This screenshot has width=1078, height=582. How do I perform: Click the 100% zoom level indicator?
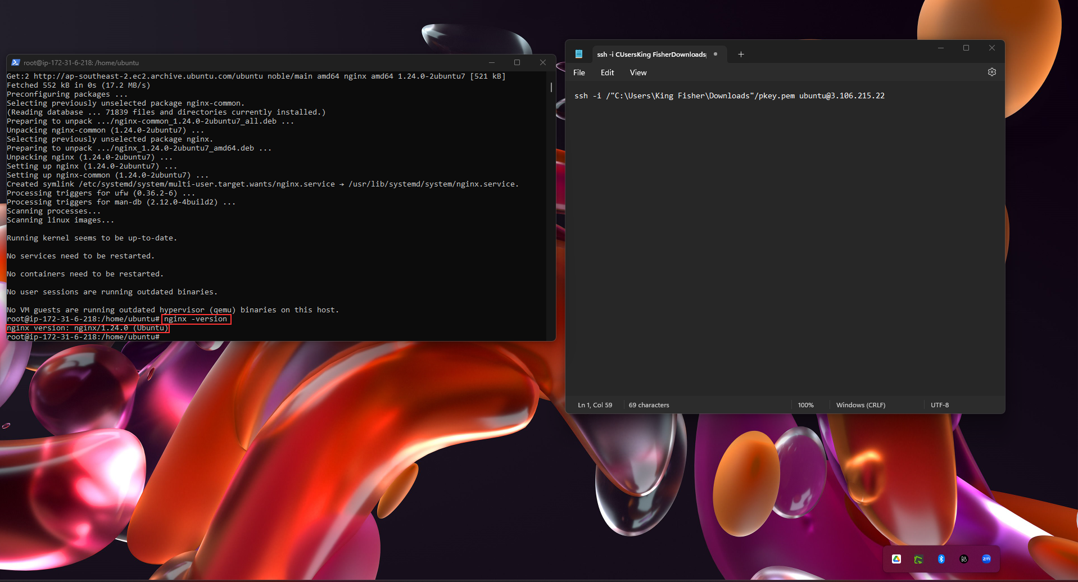coord(805,404)
